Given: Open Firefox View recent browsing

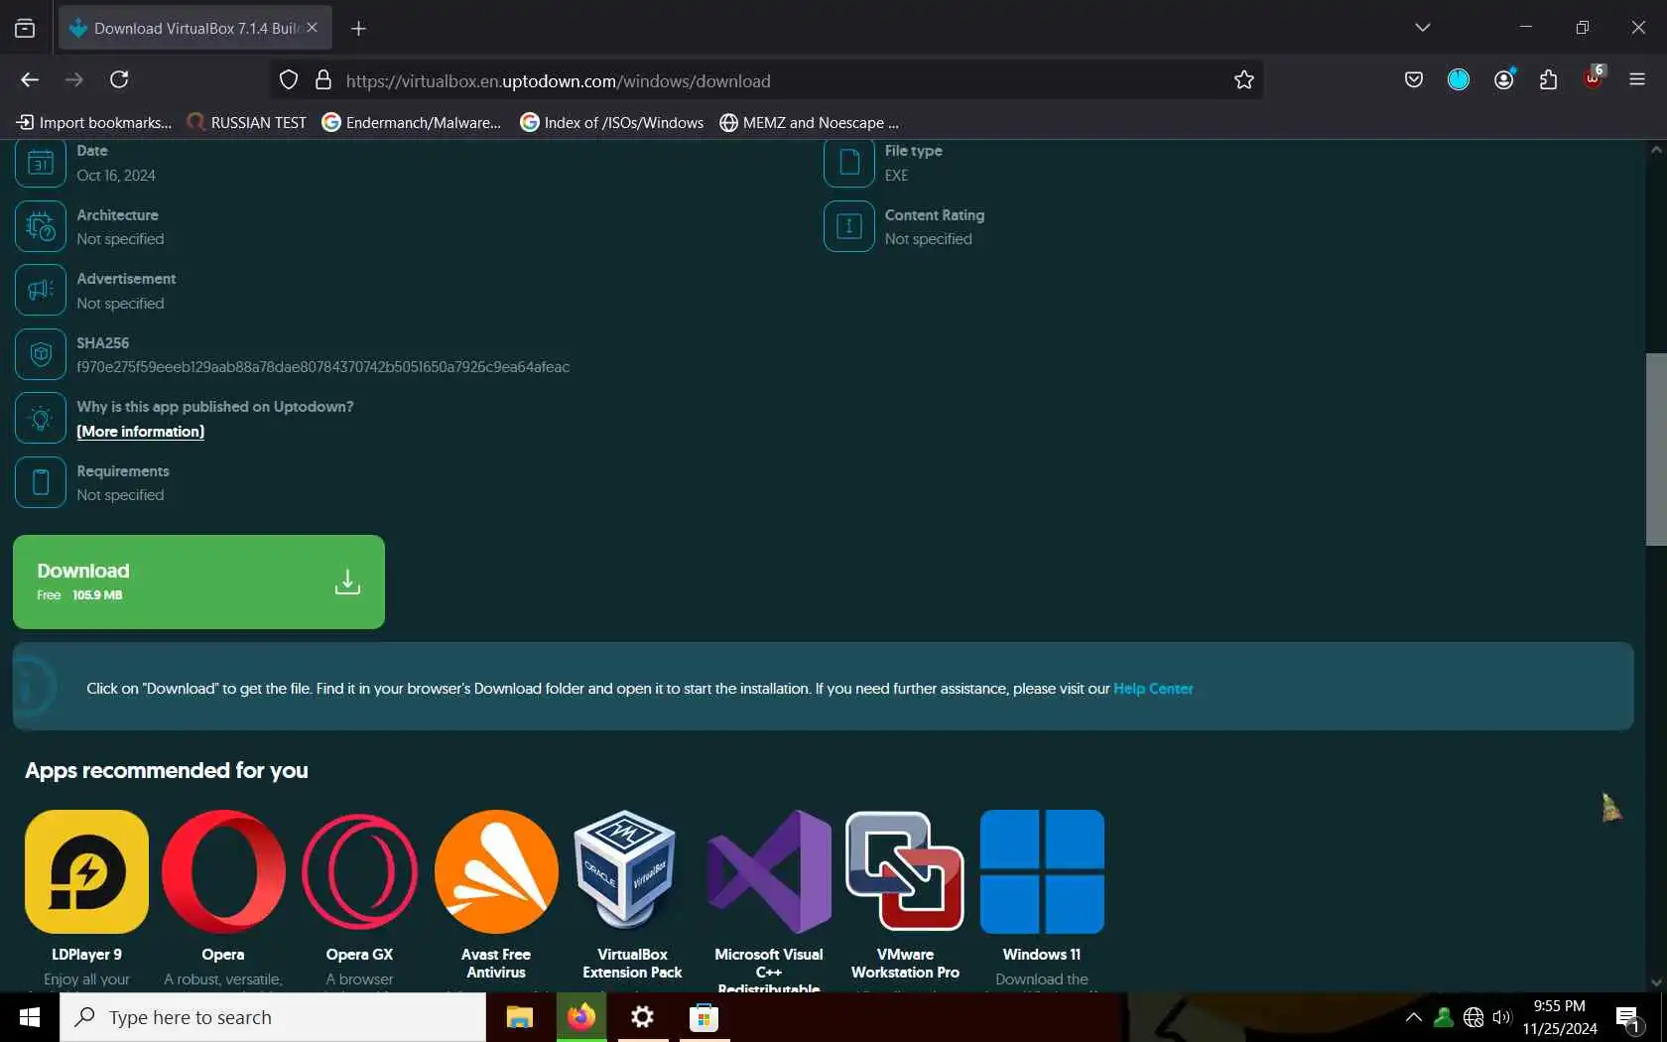Looking at the screenshot, I should [x=25, y=29].
